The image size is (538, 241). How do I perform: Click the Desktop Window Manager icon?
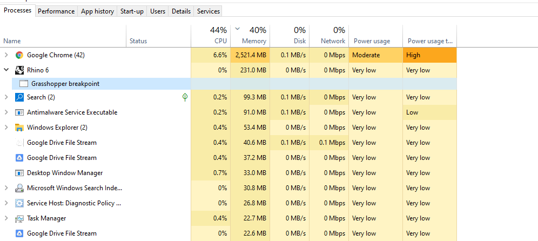(x=19, y=173)
